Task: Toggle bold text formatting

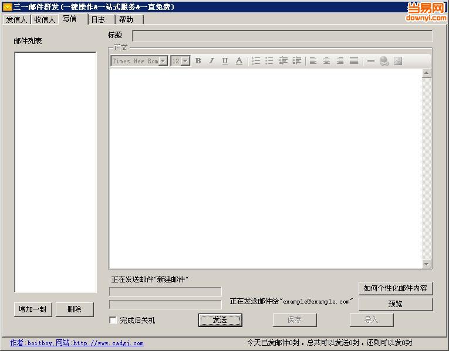Action: (x=198, y=61)
